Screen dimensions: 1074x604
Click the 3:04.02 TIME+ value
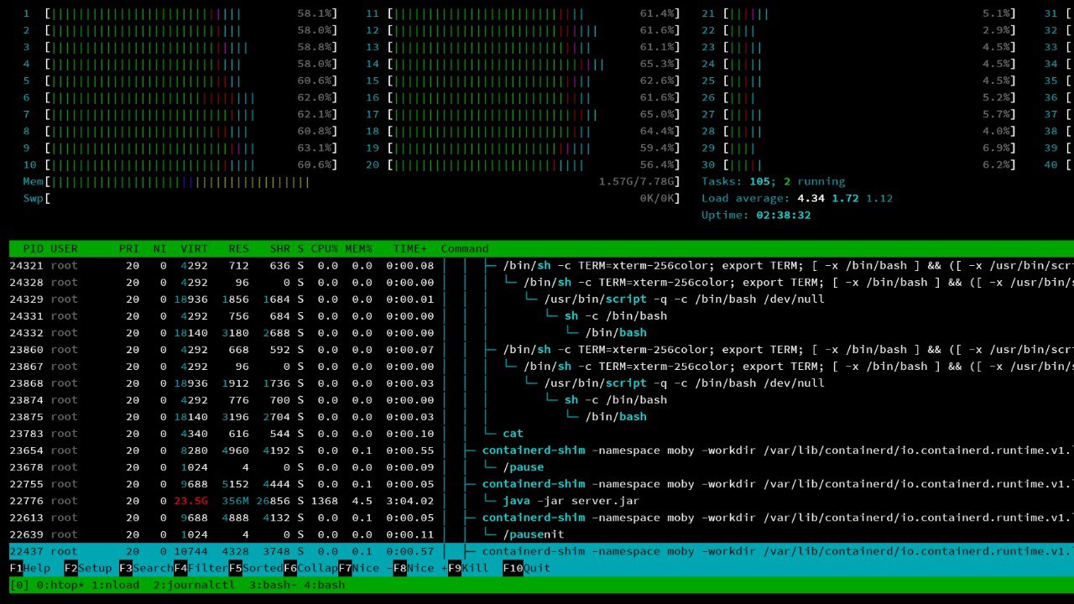(409, 501)
